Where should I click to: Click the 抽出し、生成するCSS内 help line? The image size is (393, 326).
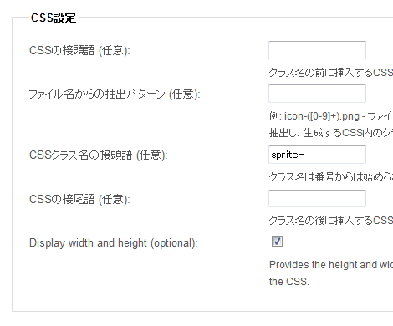pos(331,133)
